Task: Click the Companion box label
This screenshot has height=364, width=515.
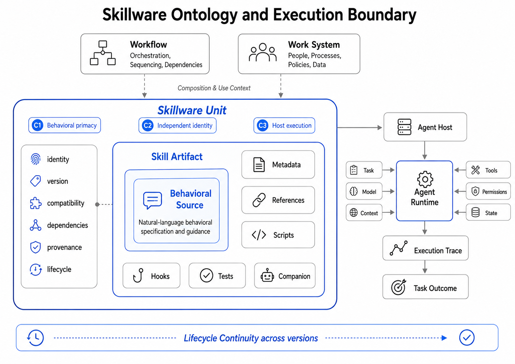Action: [x=294, y=276]
